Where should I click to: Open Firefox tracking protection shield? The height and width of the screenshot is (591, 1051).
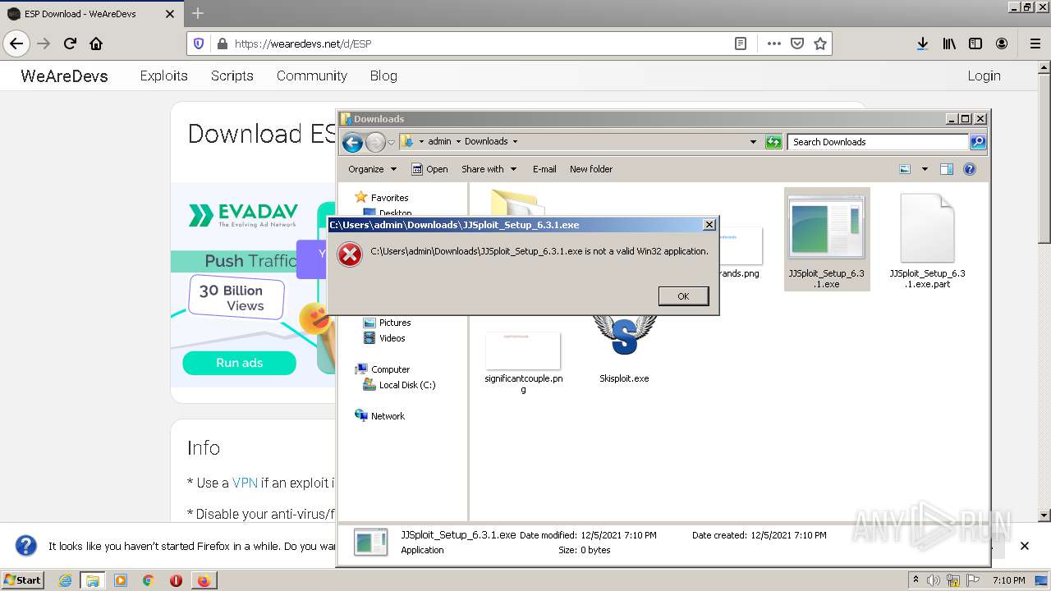point(199,44)
